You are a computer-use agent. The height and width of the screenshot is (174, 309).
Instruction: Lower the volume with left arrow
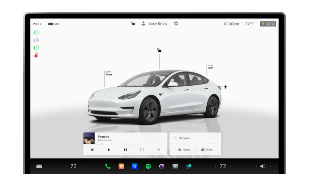point(256,166)
